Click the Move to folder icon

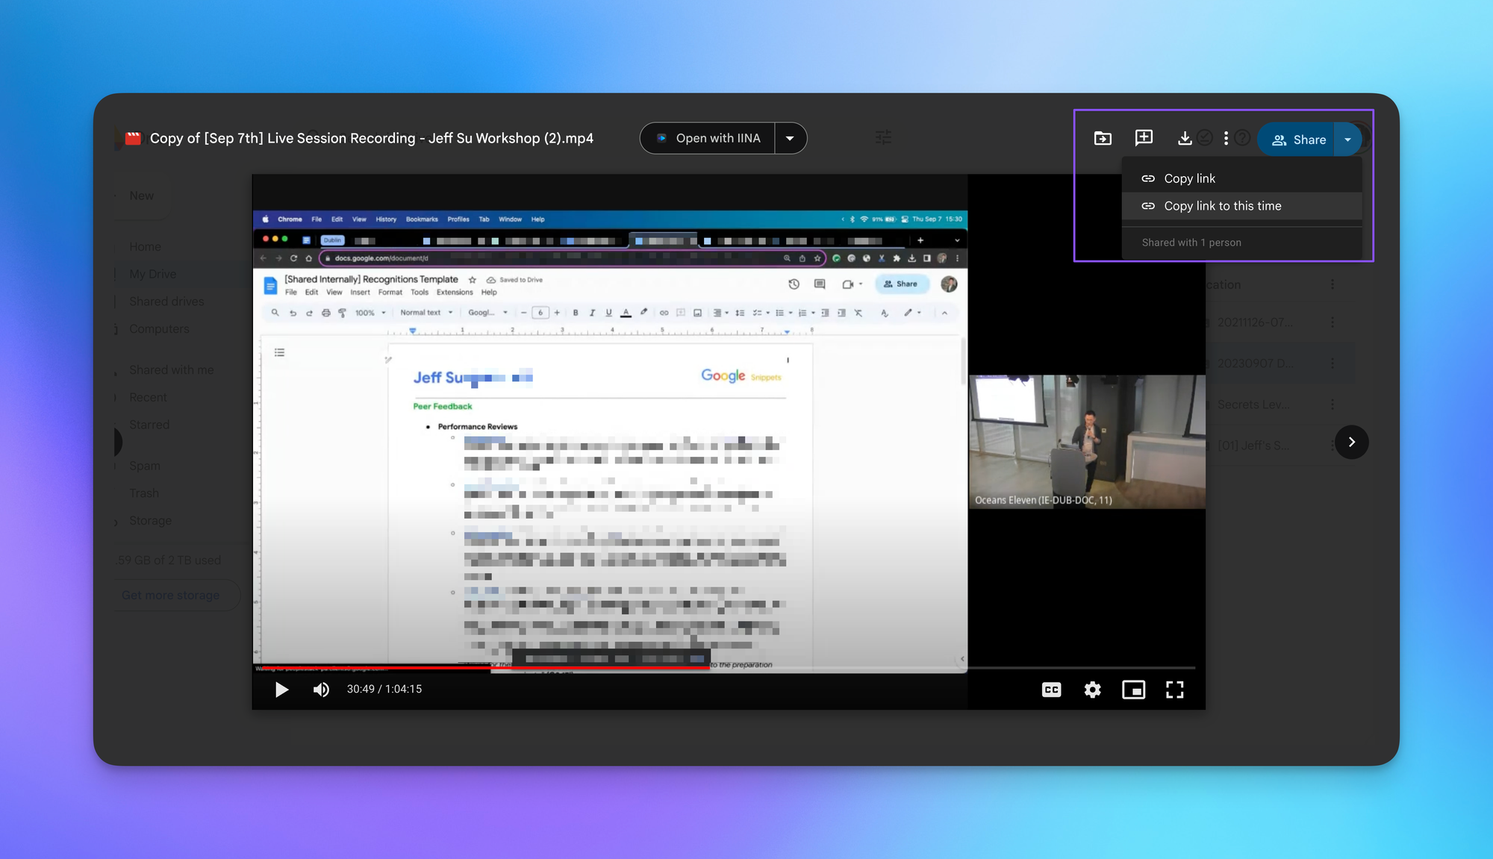(x=1103, y=138)
